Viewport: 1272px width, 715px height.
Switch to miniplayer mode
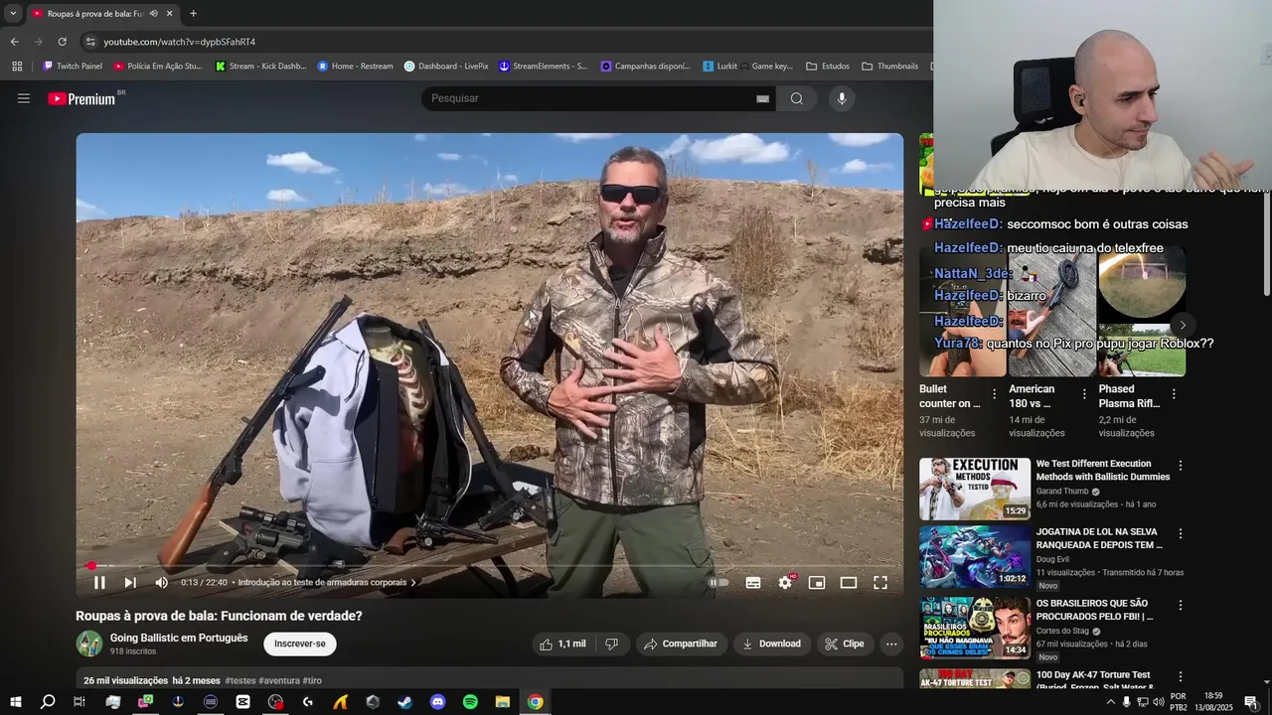click(817, 583)
